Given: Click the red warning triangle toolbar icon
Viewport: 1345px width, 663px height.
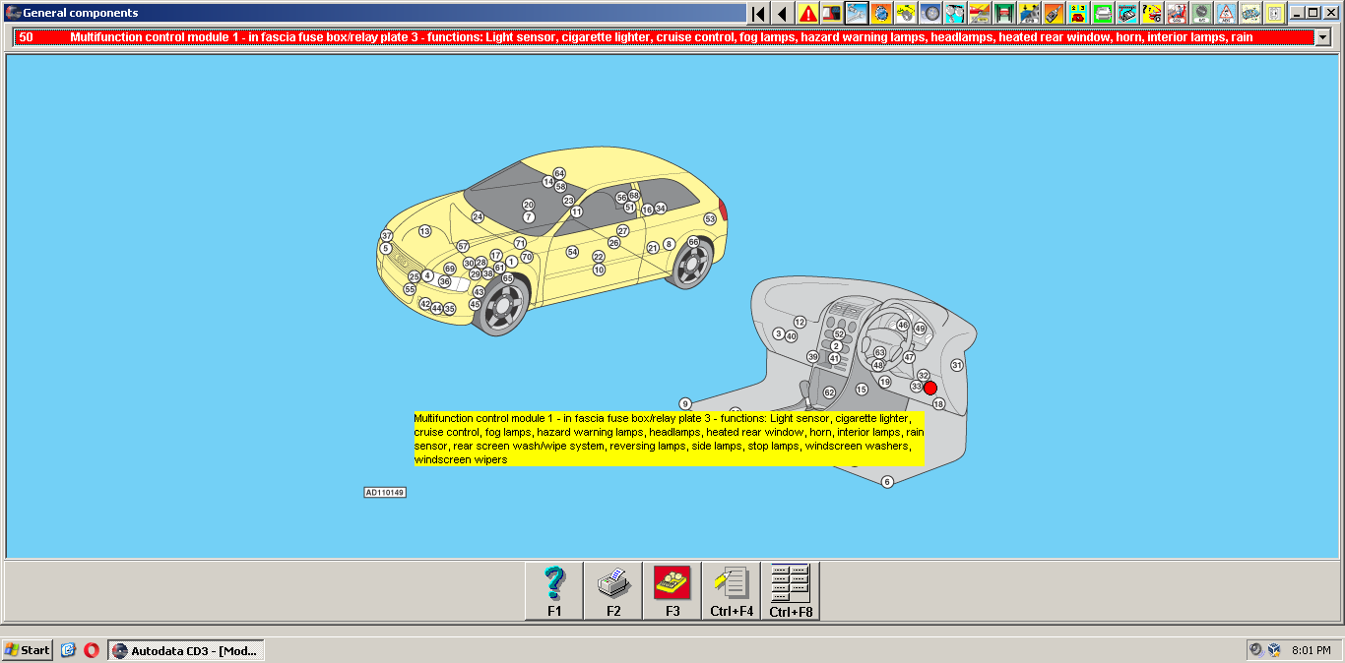Looking at the screenshot, I should click(x=807, y=13).
